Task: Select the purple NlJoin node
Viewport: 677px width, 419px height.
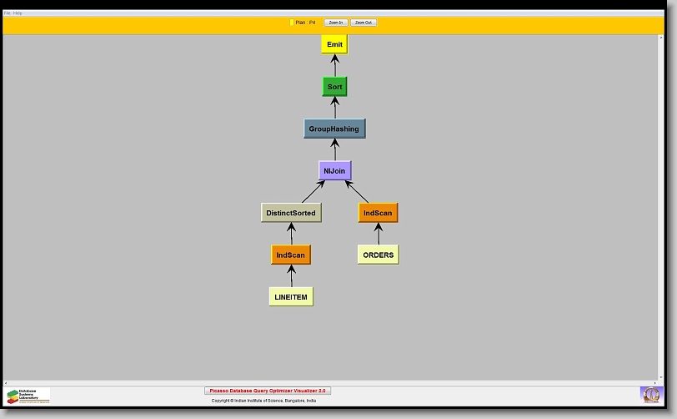Action: (x=334, y=171)
